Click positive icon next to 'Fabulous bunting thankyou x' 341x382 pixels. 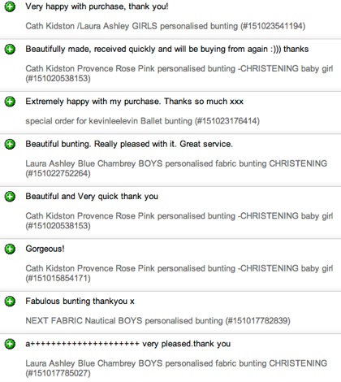pyautogui.click(x=10, y=302)
